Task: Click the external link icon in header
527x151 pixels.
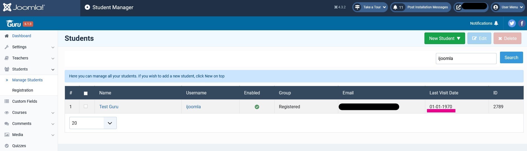Action: [458, 7]
